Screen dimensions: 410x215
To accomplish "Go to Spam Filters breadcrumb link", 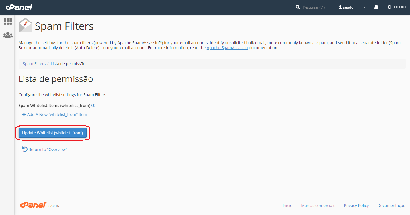I will pos(34,64).
